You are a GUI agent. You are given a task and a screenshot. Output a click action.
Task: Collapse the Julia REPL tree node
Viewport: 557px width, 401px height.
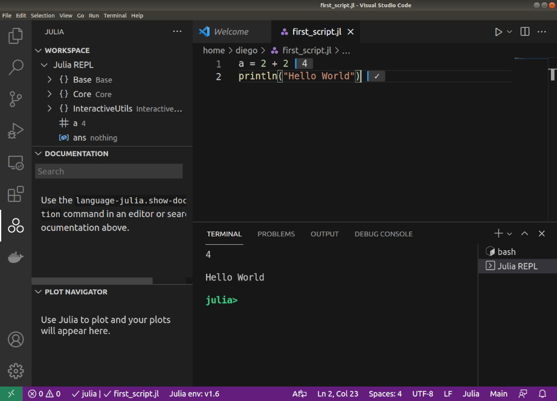[45, 65]
